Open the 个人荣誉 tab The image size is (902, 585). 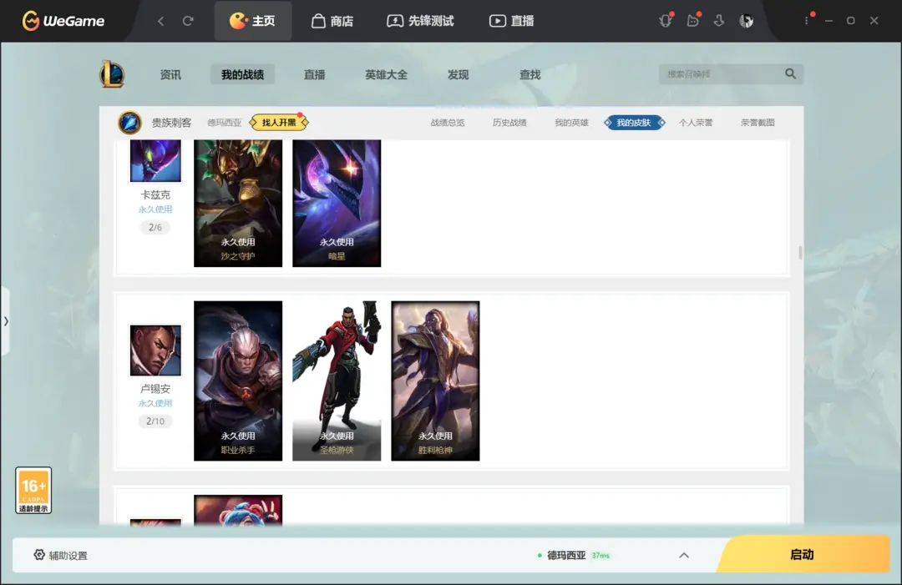tap(696, 123)
